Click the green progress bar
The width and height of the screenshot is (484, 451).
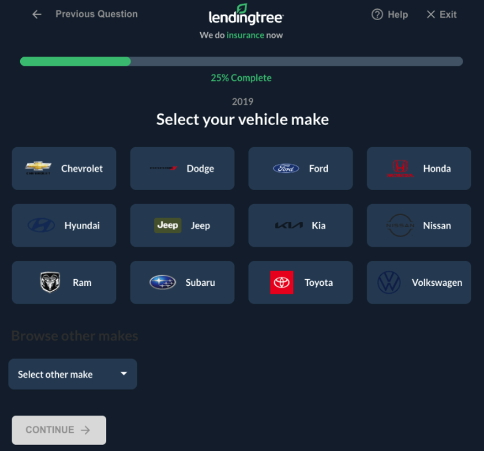(x=75, y=62)
